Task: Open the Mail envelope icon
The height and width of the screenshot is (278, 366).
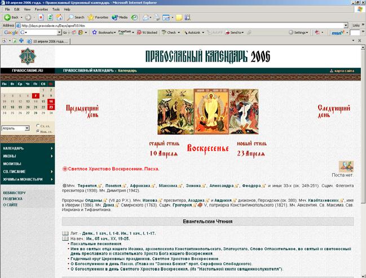Action: [146, 17]
